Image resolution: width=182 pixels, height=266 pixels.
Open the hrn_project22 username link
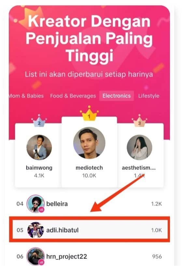tap(67, 257)
